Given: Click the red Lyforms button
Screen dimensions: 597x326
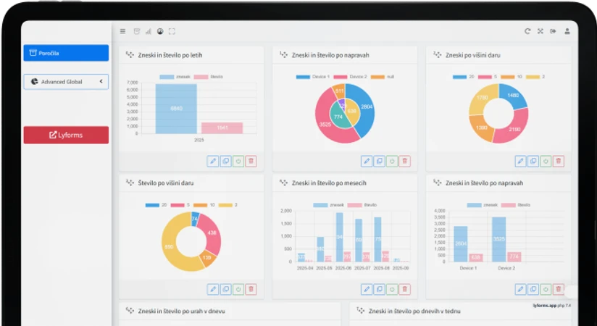Looking at the screenshot, I should point(66,135).
